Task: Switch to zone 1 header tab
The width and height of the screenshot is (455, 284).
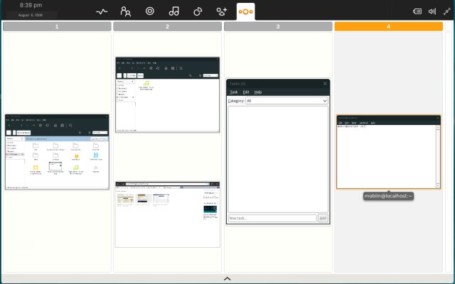Action: [57, 26]
